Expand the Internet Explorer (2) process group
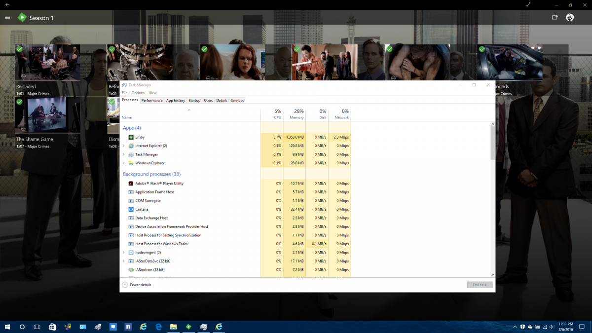592x333 pixels. [124, 146]
